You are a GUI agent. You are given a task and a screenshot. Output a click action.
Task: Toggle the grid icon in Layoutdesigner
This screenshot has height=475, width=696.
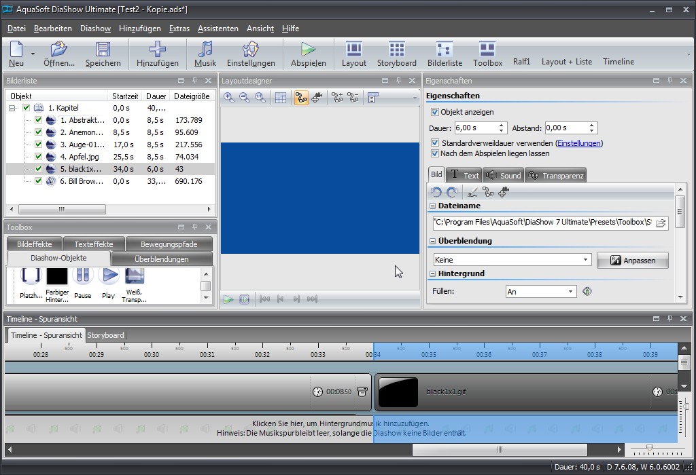click(x=280, y=98)
